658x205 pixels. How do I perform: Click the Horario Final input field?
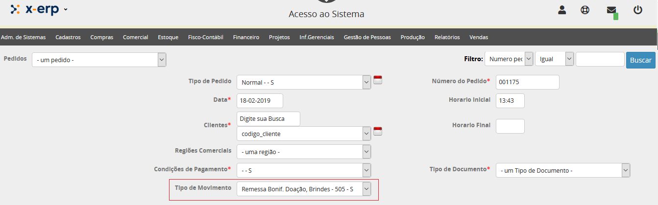point(510,126)
